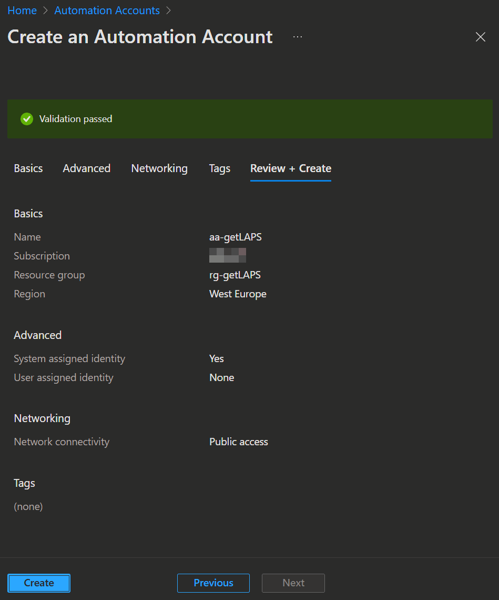The image size is (499, 600).
Task: Switch to the Tags tab
Action: 220,168
